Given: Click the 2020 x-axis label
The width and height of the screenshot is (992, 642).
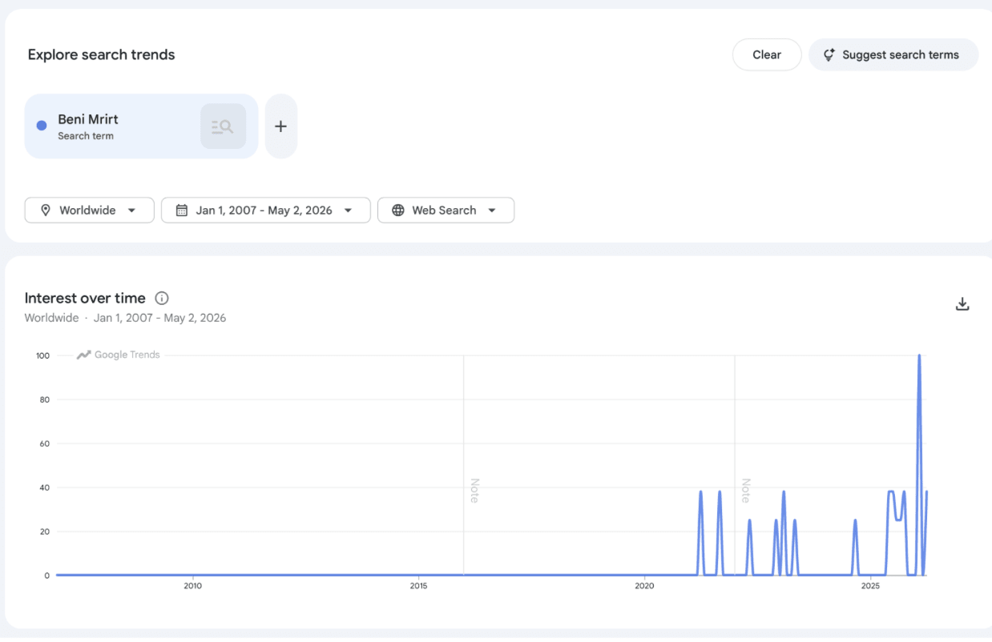Looking at the screenshot, I should (x=644, y=586).
